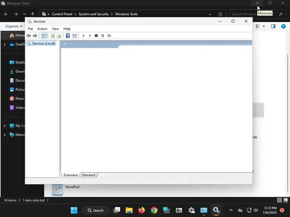Open the File menu in Services
Screen dimensions: 290x217
point(30,29)
